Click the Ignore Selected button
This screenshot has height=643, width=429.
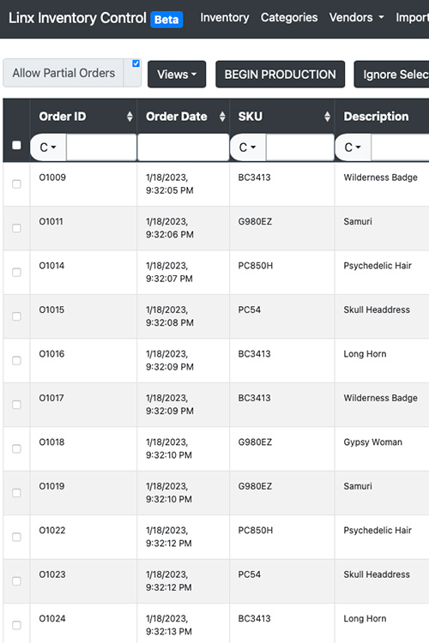391,75
